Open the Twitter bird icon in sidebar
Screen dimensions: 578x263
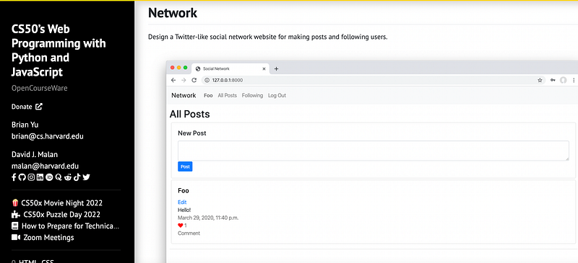86,177
